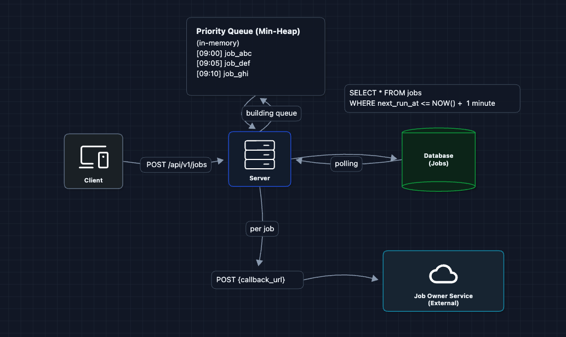566x337 pixels.
Task: Click the devices icon in the Client node
Action: point(94,157)
